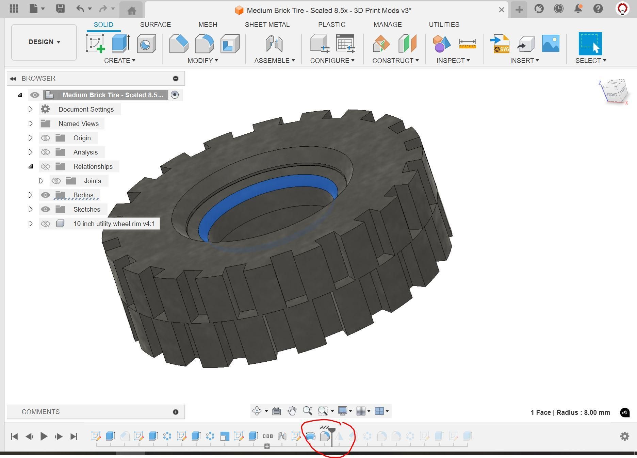
Task: Hide the Sketches folder
Action: click(x=45, y=209)
